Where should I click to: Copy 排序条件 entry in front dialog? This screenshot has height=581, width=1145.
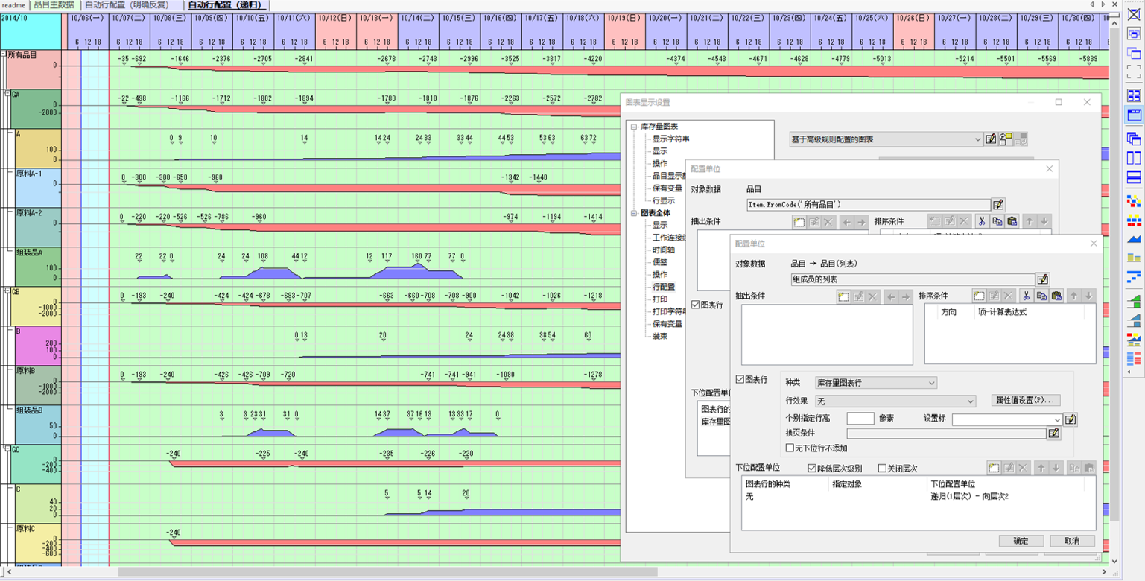[1041, 296]
